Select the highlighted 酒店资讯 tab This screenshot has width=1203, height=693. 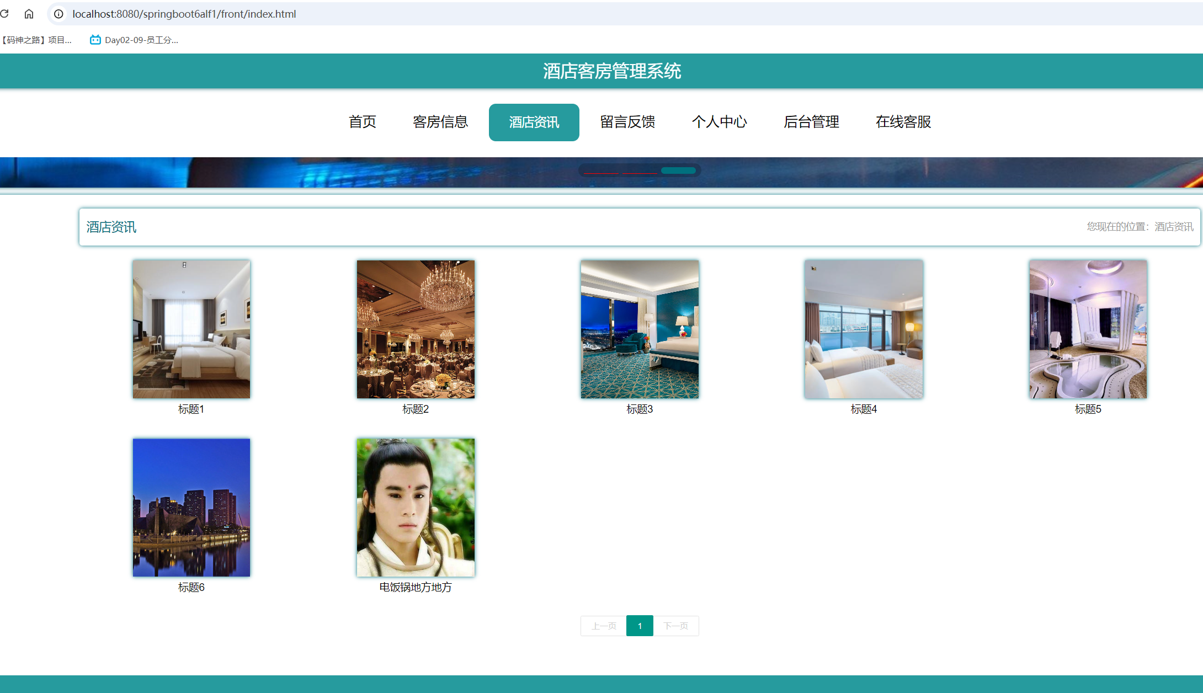[533, 122]
